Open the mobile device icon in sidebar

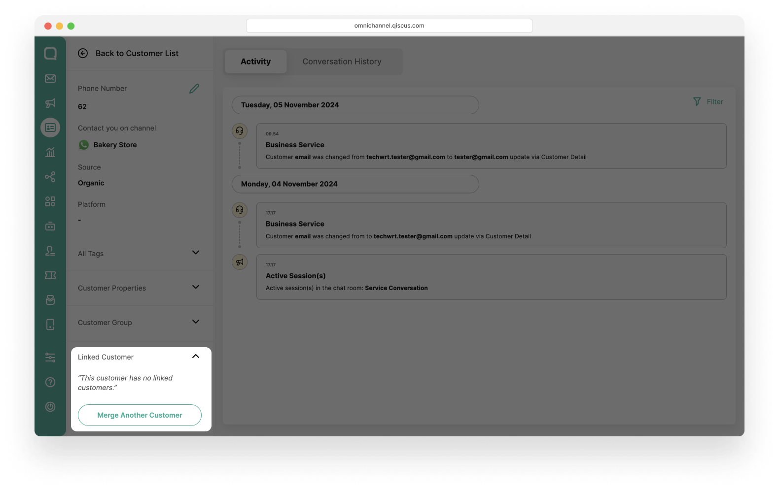[x=50, y=325]
